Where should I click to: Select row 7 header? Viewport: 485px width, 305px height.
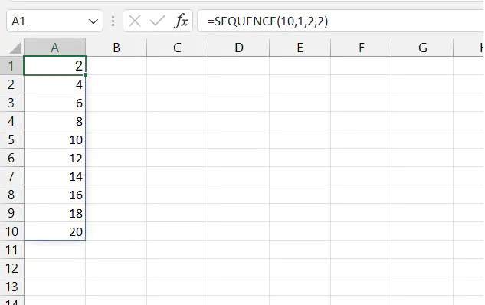(x=11, y=176)
